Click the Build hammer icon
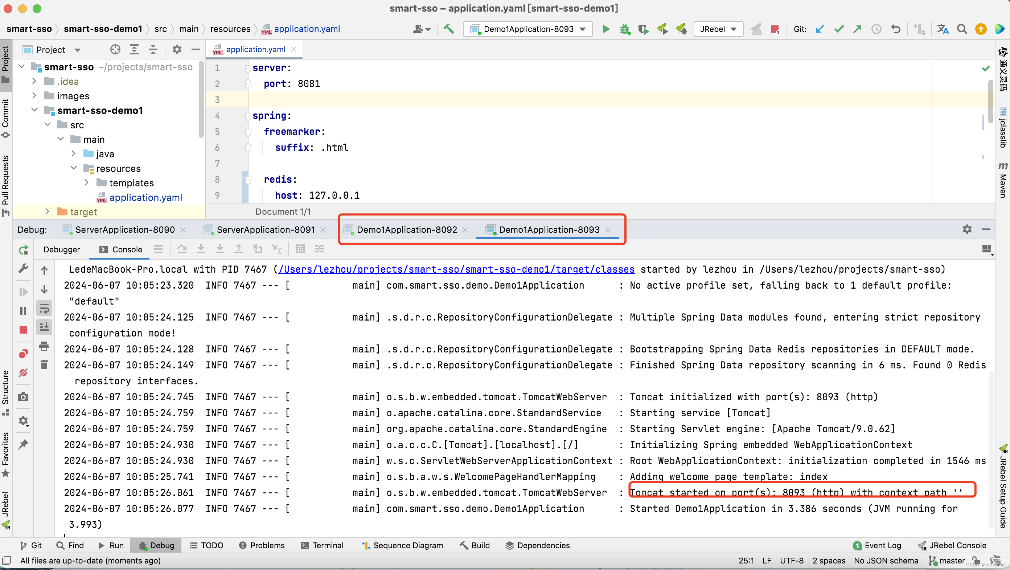The height and width of the screenshot is (570, 1010). (449, 29)
